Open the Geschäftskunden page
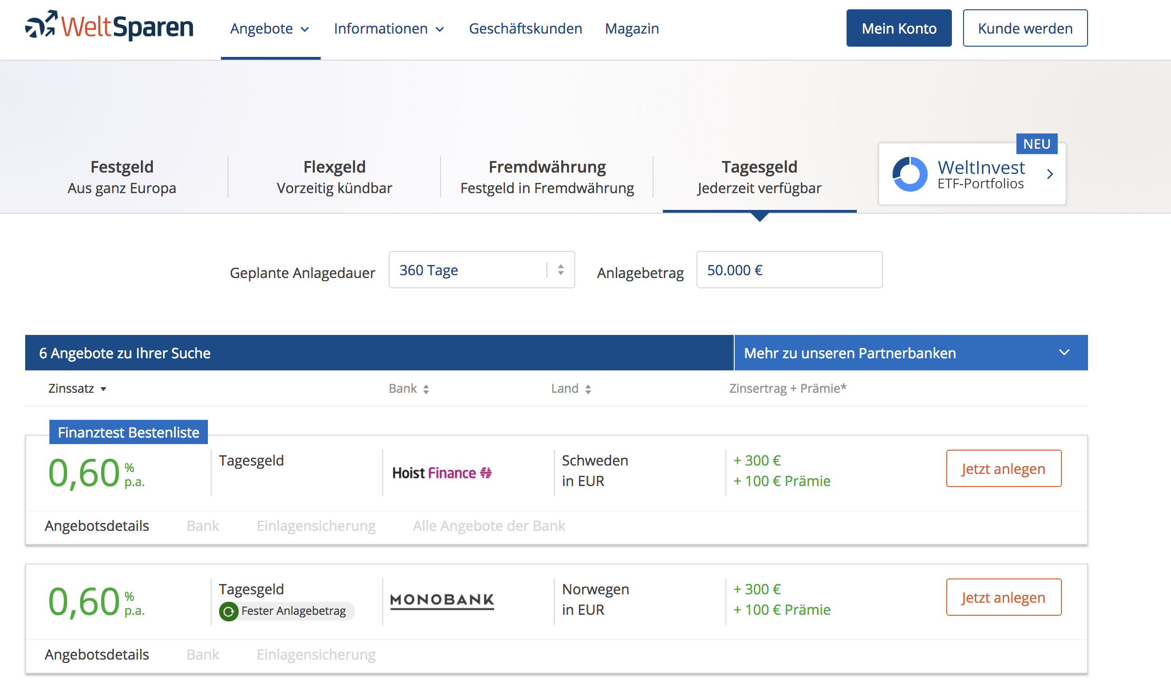This screenshot has width=1171, height=682. pyautogui.click(x=525, y=28)
